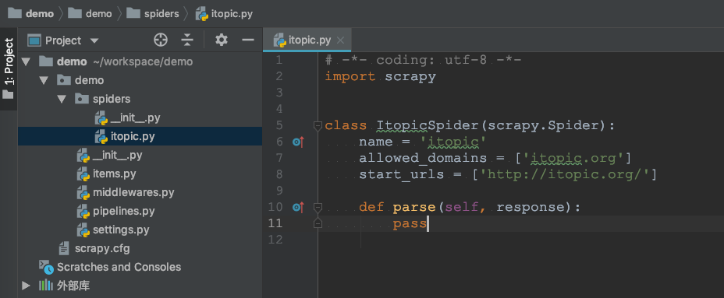Click the Project view window icon
The image size is (724, 298).
(x=34, y=40)
